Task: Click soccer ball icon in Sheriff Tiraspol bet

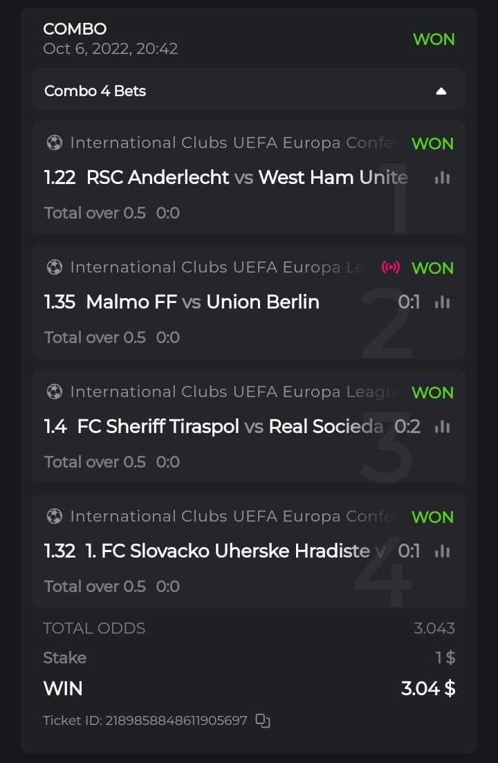Action: coord(54,392)
